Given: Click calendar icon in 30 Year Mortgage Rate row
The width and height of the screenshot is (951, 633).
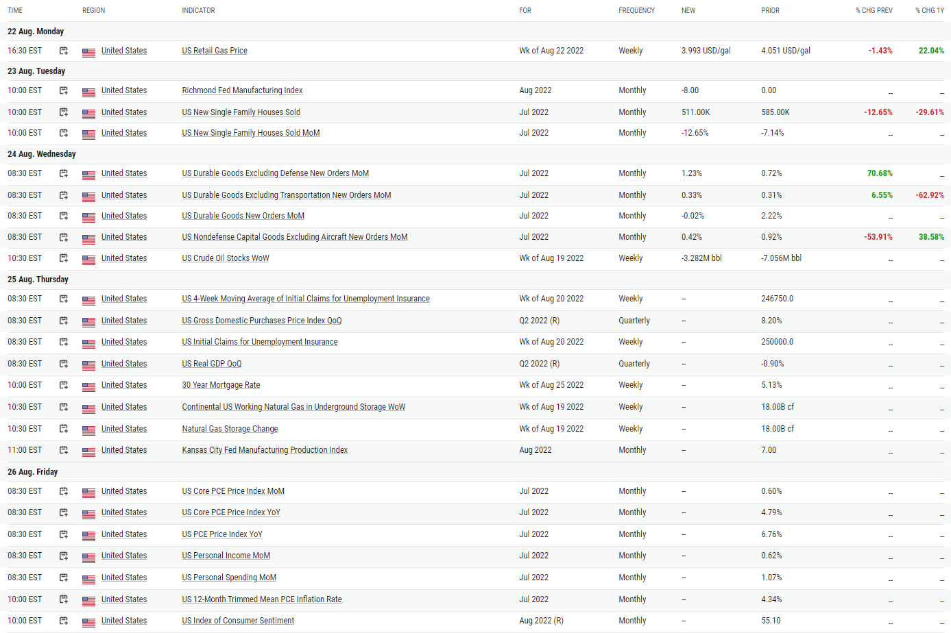Looking at the screenshot, I should [x=64, y=385].
